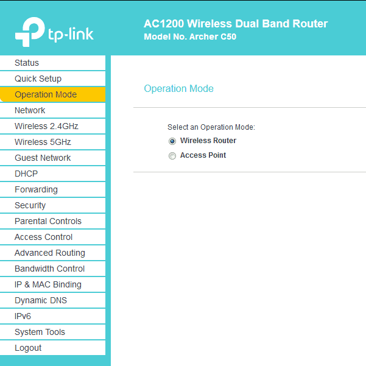Click Logout in the sidebar

point(52,348)
